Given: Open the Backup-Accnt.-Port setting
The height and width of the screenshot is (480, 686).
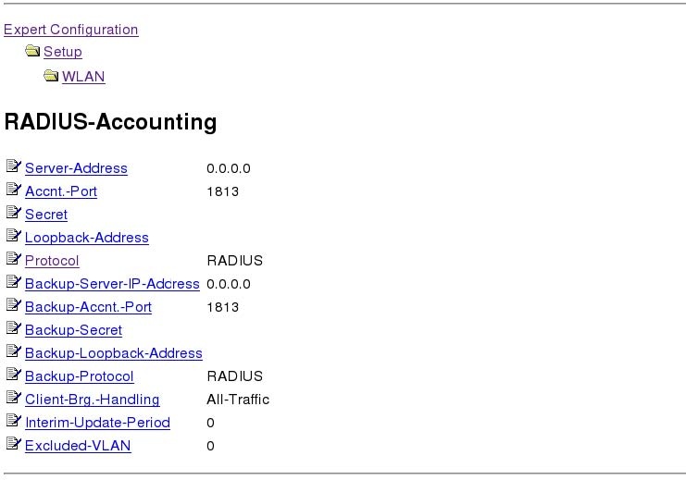Looking at the screenshot, I should (x=88, y=307).
